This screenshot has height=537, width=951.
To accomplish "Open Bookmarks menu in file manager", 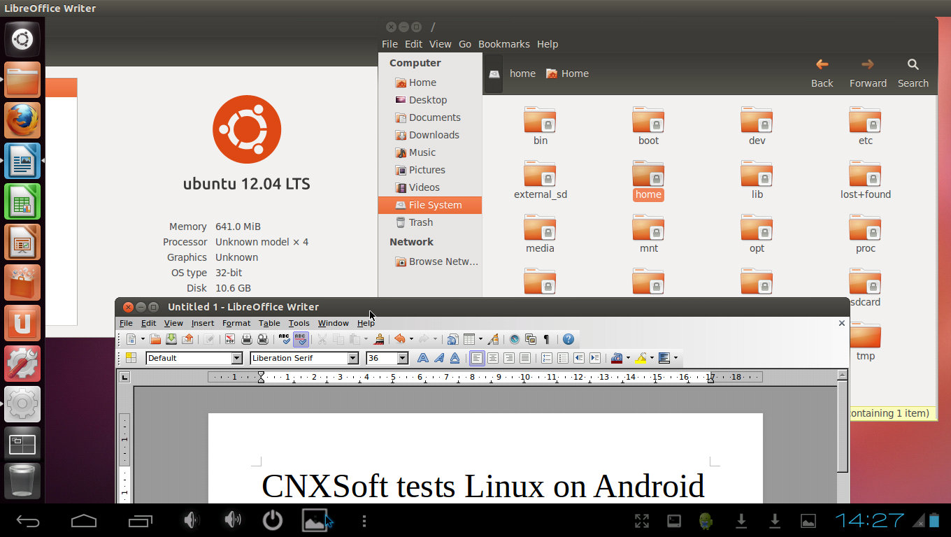I will point(503,44).
